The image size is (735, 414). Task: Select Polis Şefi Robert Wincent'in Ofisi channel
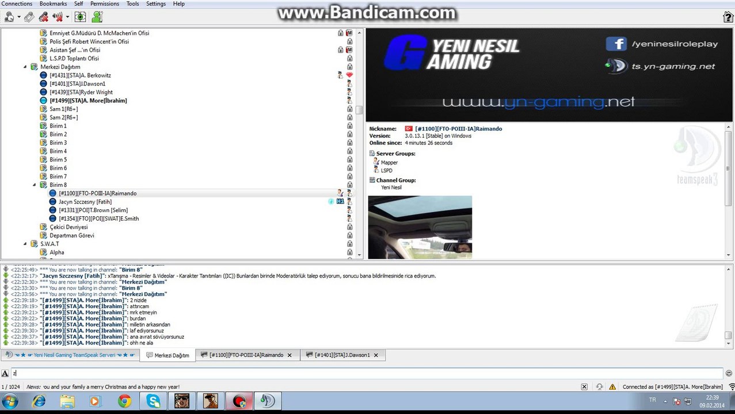pos(89,41)
